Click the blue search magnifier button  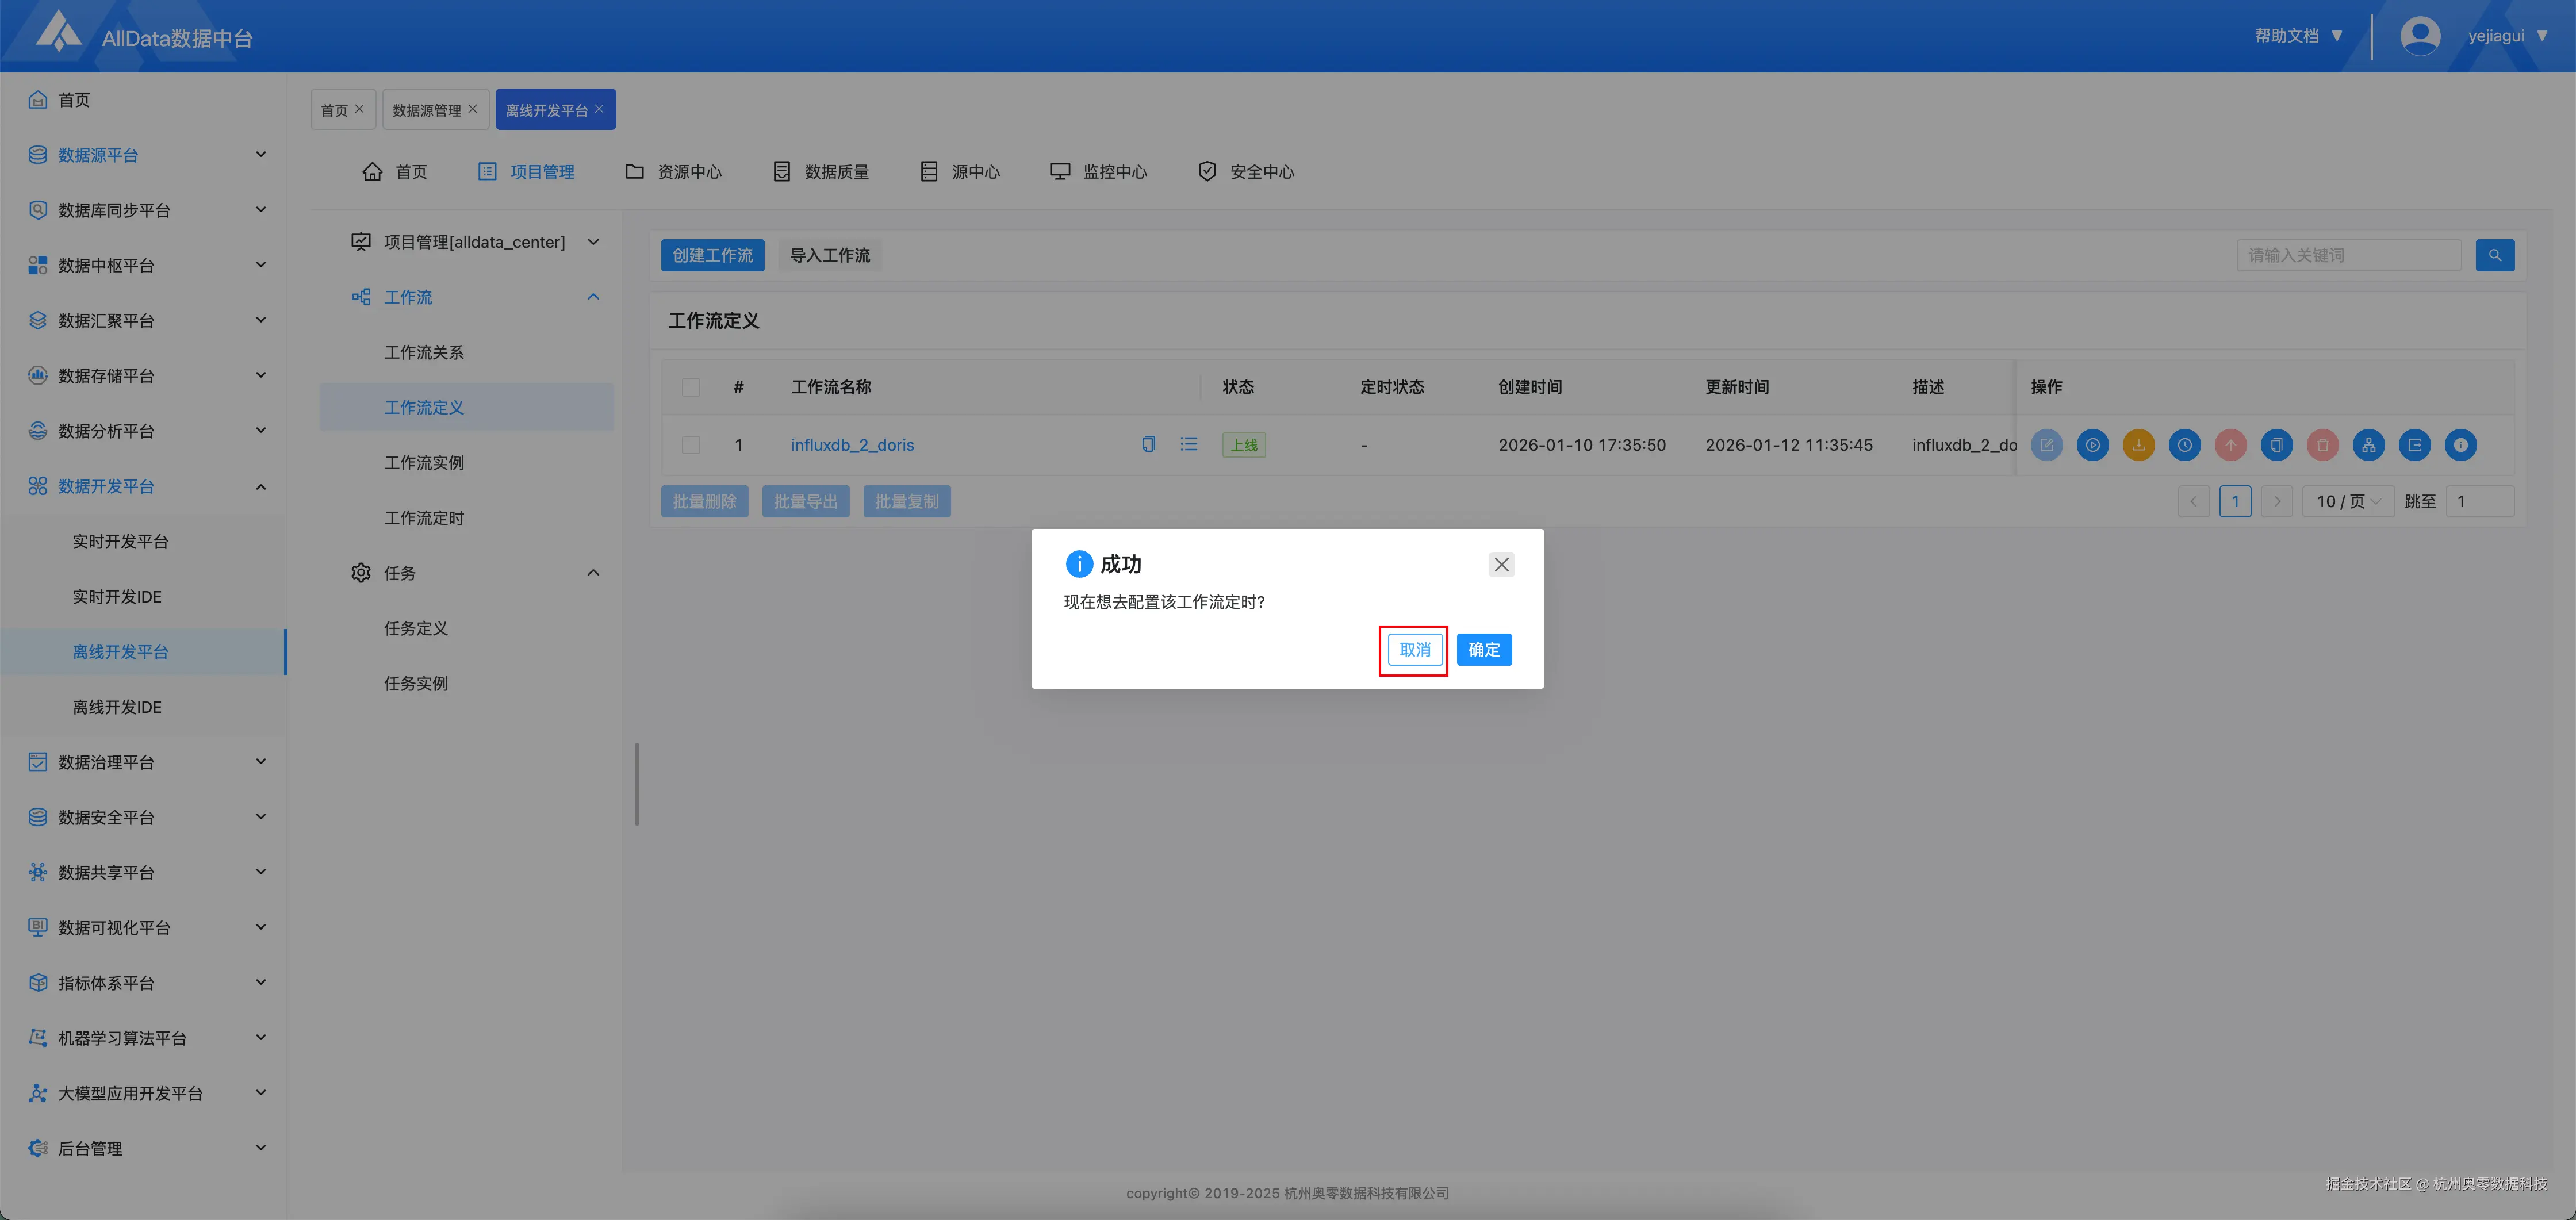pyautogui.click(x=2494, y=255)
